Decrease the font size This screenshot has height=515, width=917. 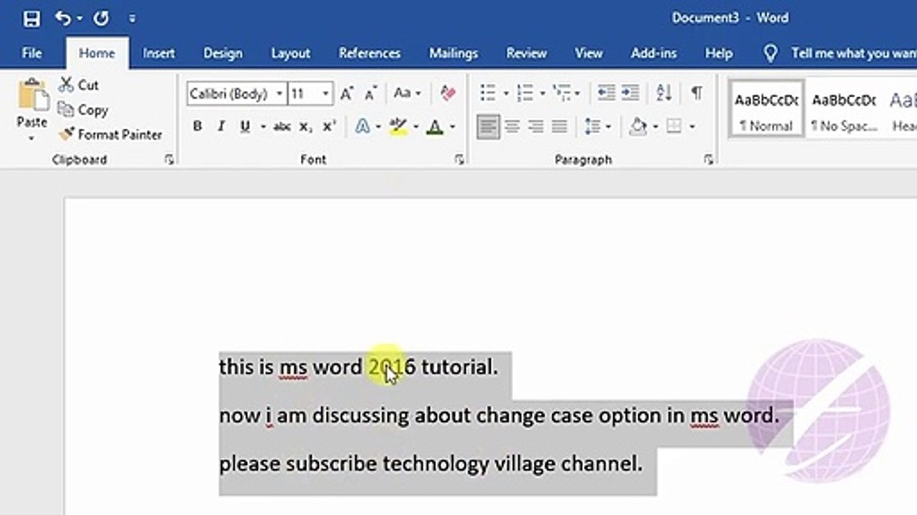point(370,94)
